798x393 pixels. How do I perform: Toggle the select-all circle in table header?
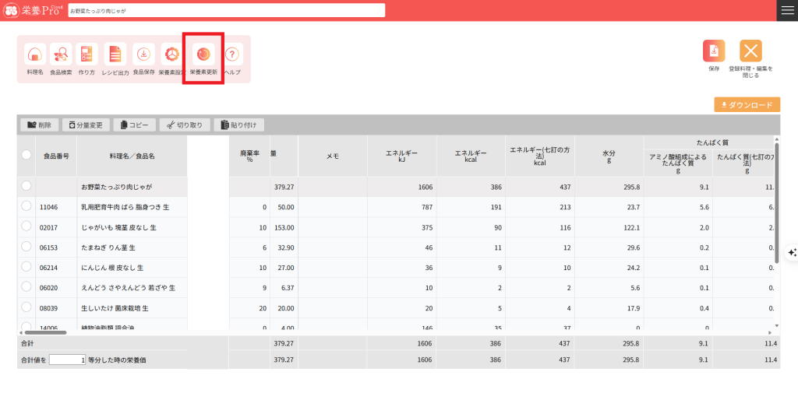(x=26, y=156)
